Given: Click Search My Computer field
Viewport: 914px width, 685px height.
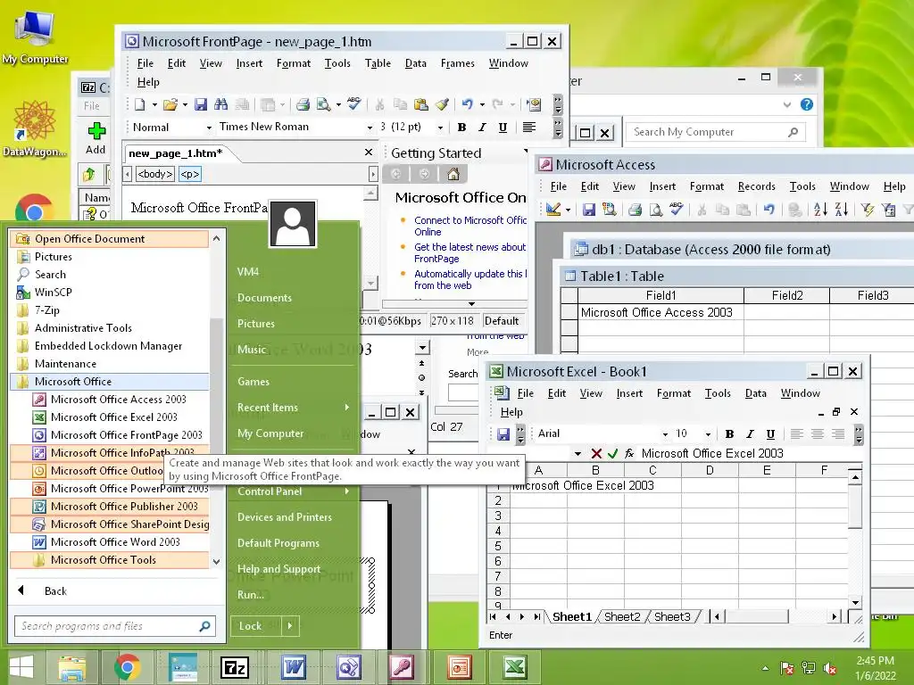Looking at the screenshot, I should 715,132.
